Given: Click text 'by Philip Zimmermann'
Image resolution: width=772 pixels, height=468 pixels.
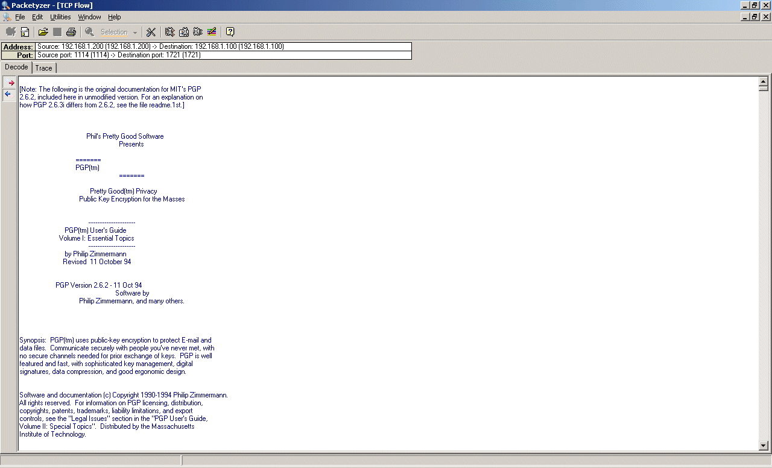Looking at the screenshot, I should pyautogui.click(x=95, y=254).
